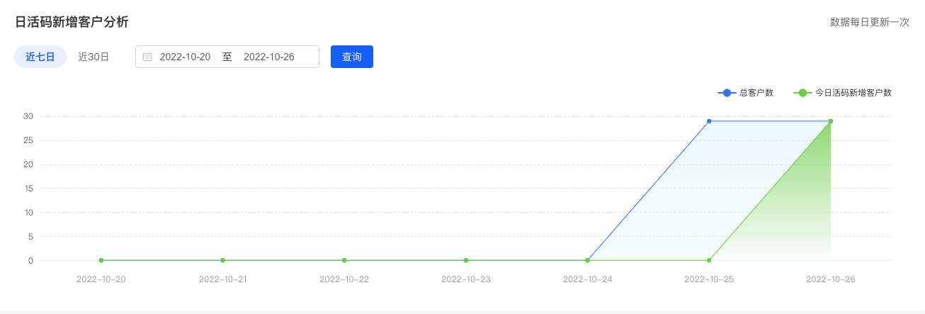Click the data point on 2022-10-20

(x=101, y=260)
